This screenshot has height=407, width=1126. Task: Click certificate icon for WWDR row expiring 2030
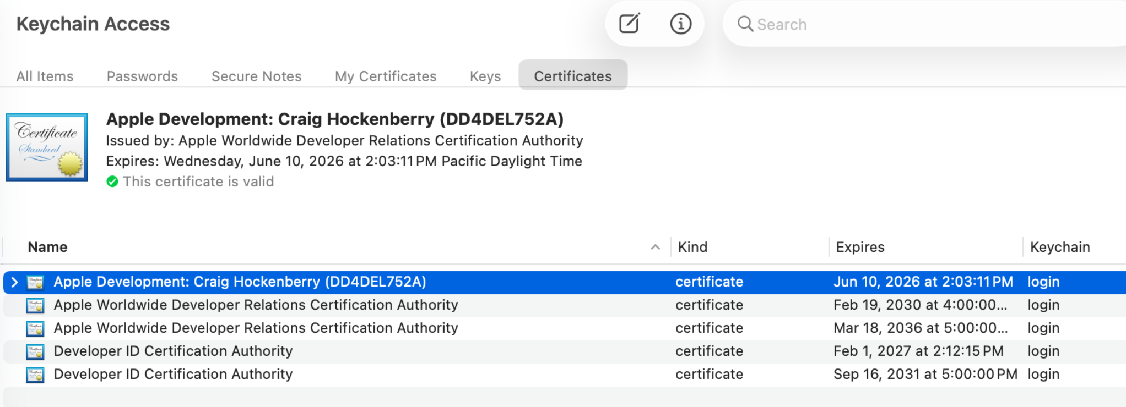click(x=35, y=305)
